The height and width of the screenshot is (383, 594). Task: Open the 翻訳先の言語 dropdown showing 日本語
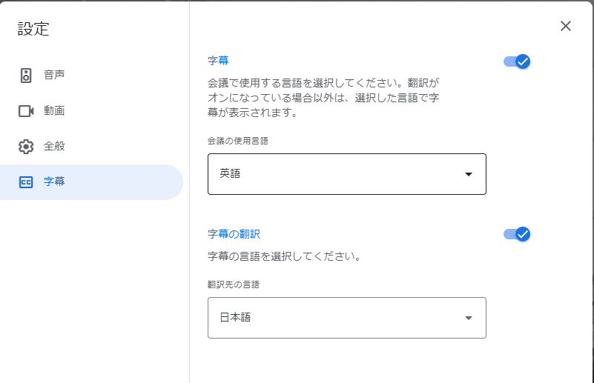coord(346,318)
